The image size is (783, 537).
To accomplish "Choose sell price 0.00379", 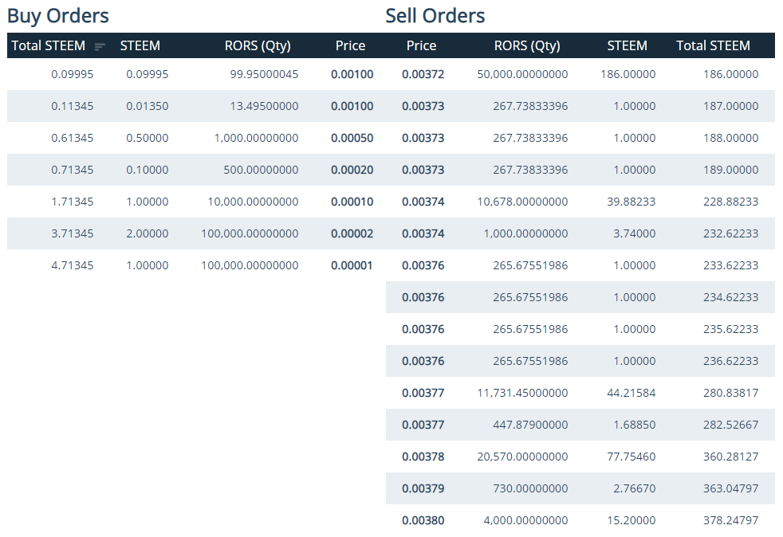I will click(423, 488).
